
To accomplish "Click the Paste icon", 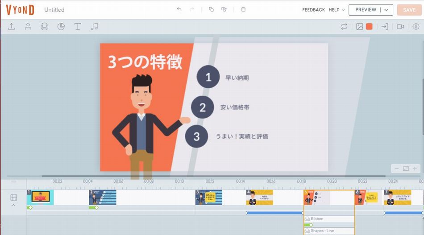I will click(x=224, y=9).
